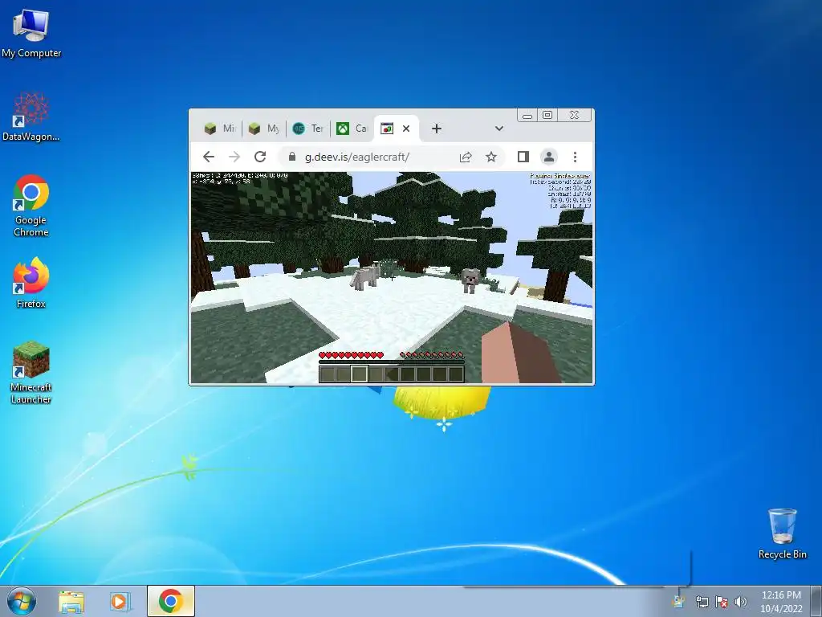822x617 pixels.
Task: Select the first hotbar slot
Action: (x=328, y=374)
